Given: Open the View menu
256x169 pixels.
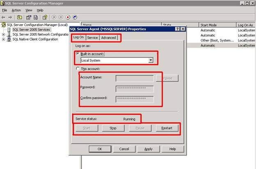Looking at the screenshot, I should point(29,10).
